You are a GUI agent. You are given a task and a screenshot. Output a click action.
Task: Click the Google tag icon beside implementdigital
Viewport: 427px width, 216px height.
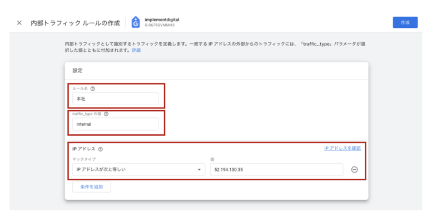[136, 22]
